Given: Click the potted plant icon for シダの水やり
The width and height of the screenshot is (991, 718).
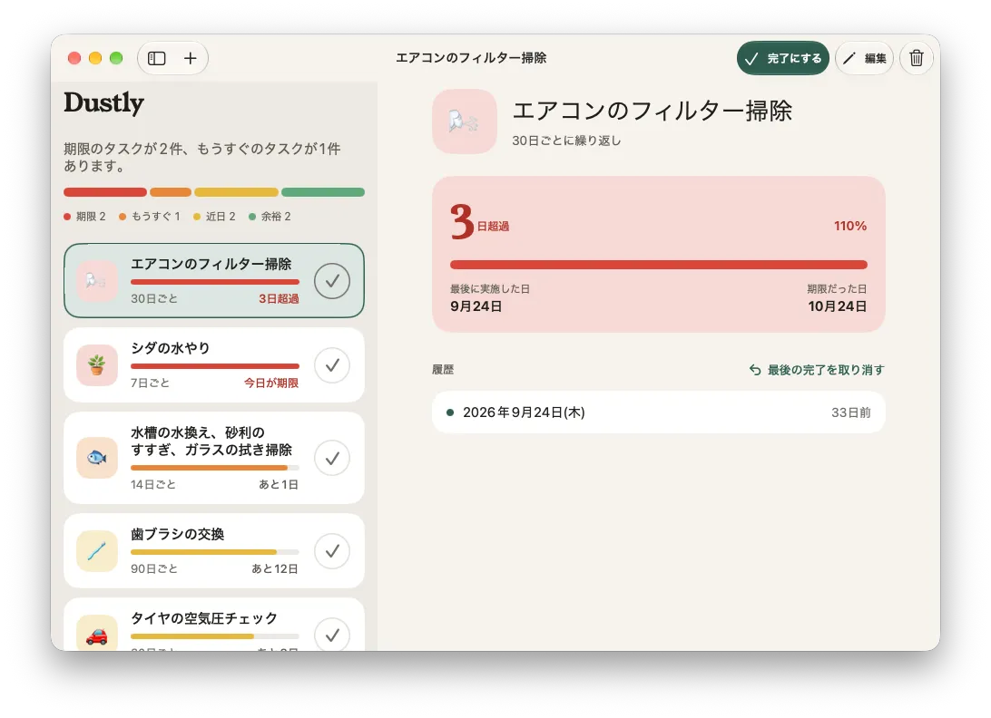Looking at the screenshot, I should (x=97, y=365).
